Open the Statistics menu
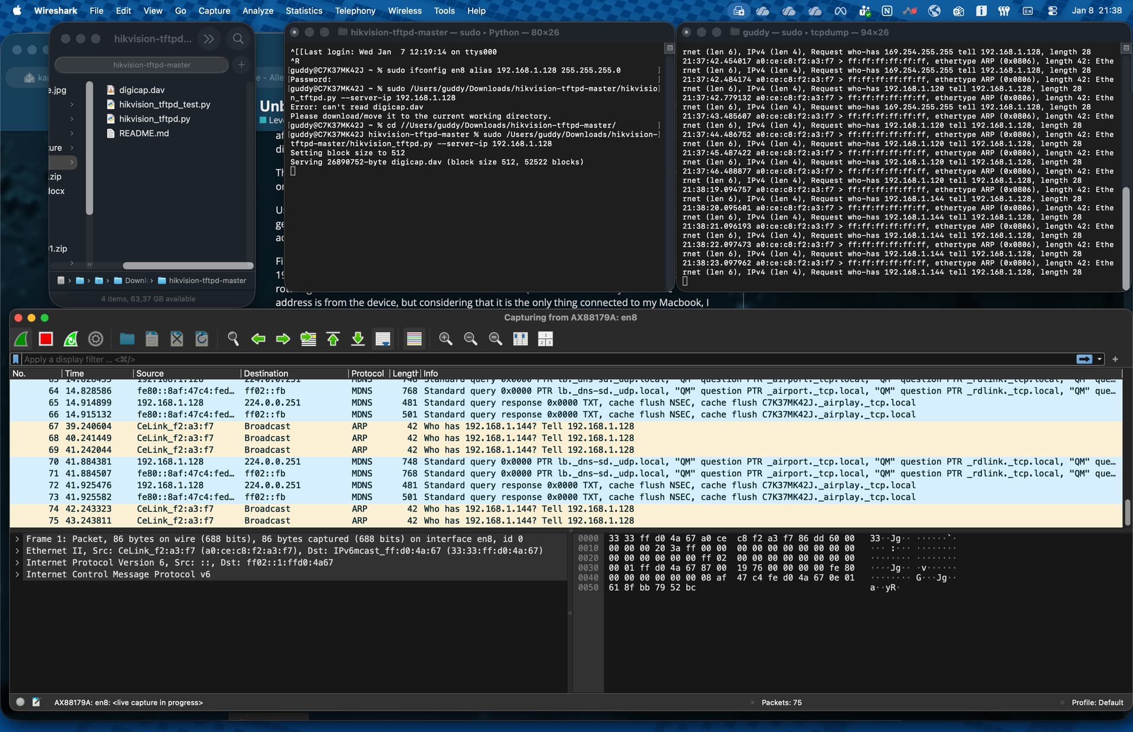Image resolution: width=1133 pixels, height=732 pixels. (304, 11)
